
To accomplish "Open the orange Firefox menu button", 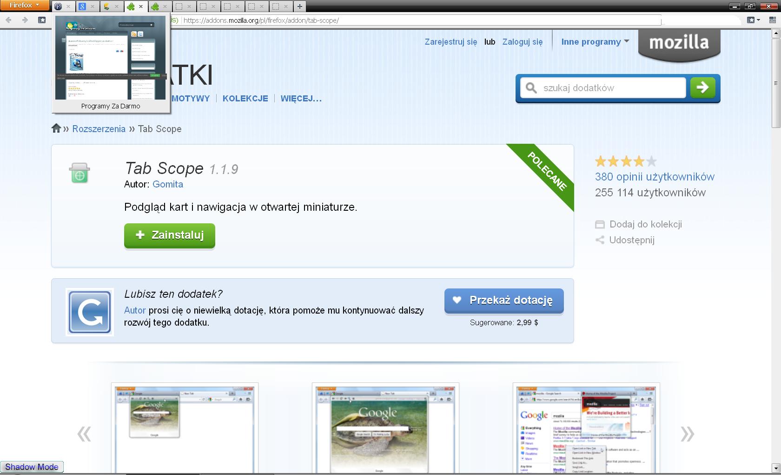I will 25,5.
